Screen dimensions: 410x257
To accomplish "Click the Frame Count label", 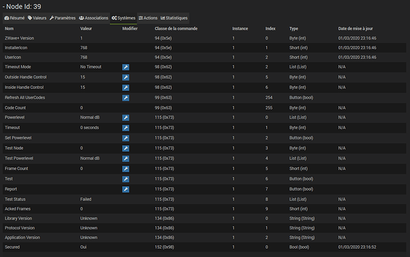I will click(16, 168).
